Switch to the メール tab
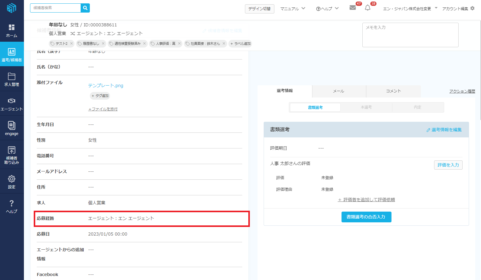This screenshot has width=481, height=280. click(x=339, y=91)
